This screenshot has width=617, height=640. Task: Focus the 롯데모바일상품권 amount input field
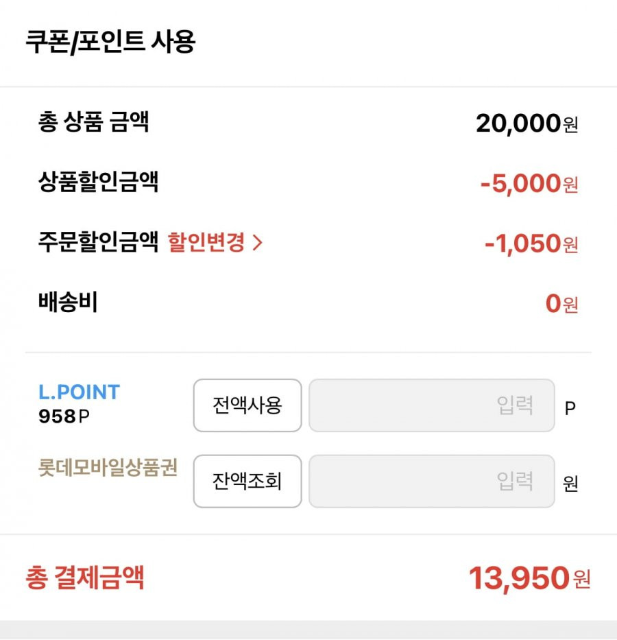[x=432, y=482]
